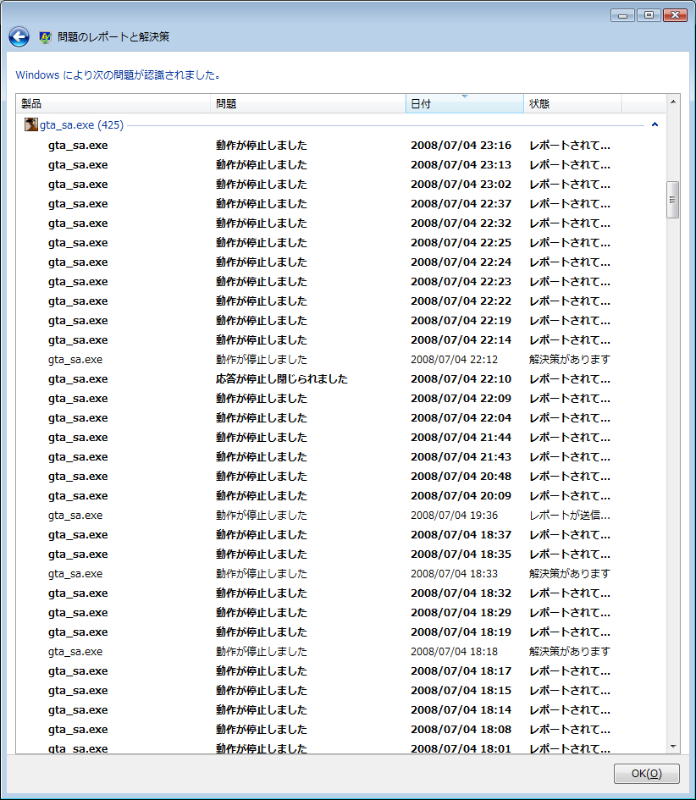Select the gta_sa.exe (425) group label
Viewport: 696px width, 800px height.
pos(81,125)
